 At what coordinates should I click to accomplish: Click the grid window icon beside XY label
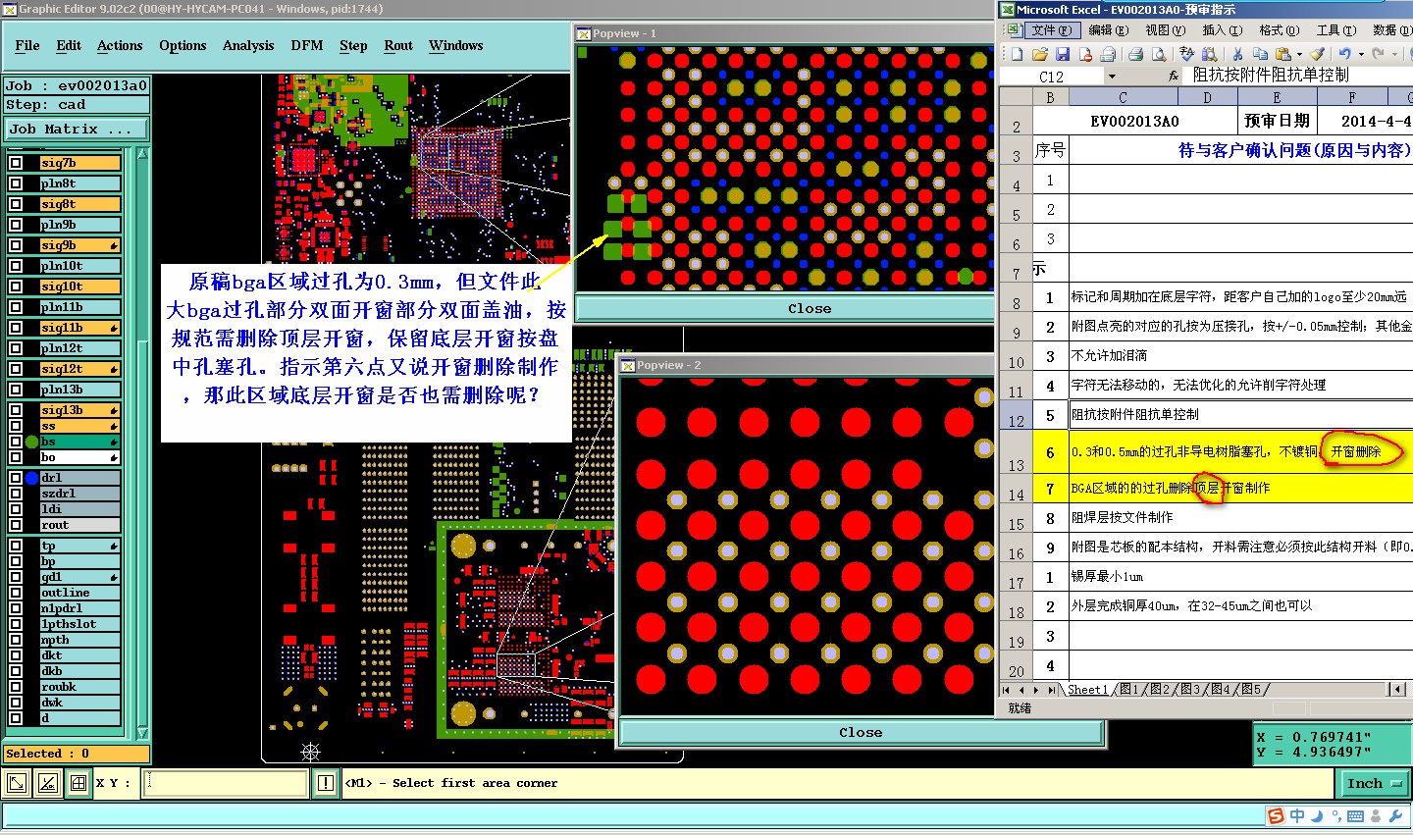[x=78, y=783]
